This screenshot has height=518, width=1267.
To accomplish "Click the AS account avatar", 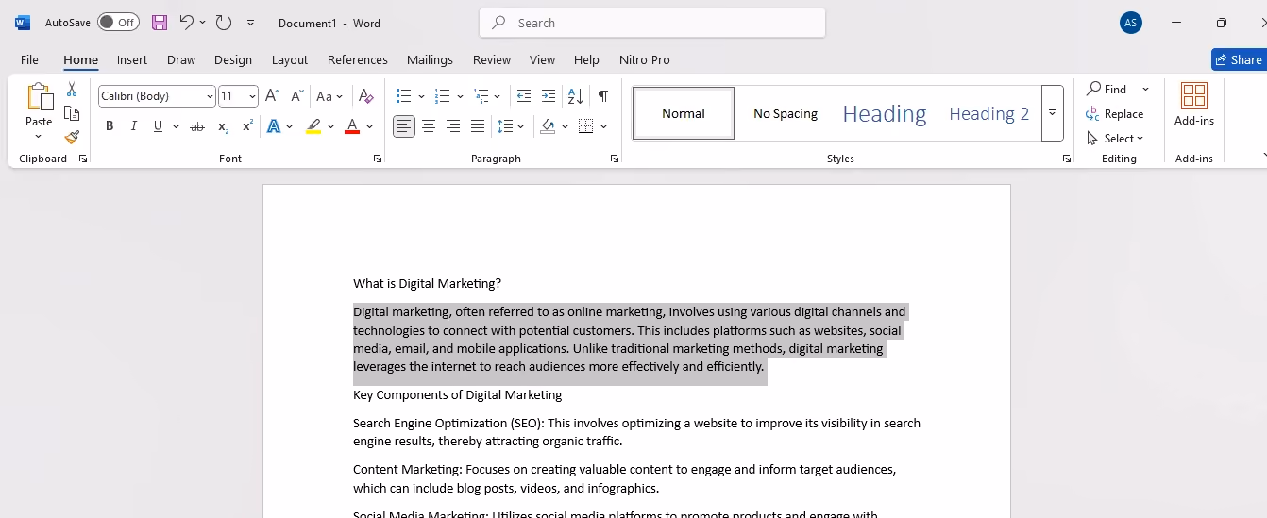I will [x=1131, y=23].
